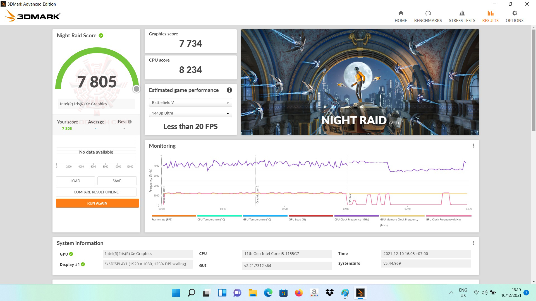Click the Display #1 validation check mark
This screenshot has height=301, width=536.
pyautogui.click(x=83, y=264)
